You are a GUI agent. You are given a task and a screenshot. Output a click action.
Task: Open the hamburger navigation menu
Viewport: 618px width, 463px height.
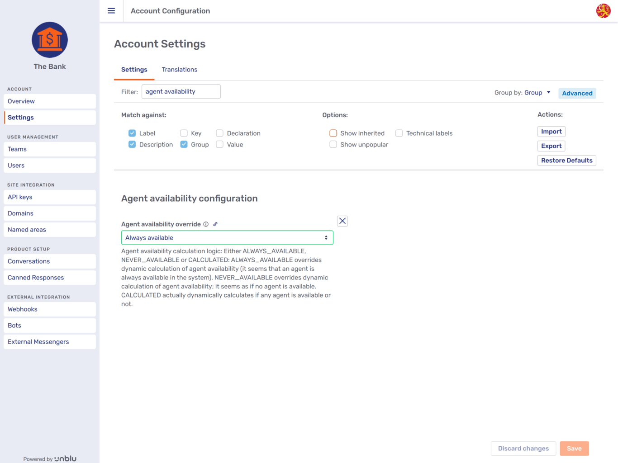pyautogui.click(x=111, y=10)
